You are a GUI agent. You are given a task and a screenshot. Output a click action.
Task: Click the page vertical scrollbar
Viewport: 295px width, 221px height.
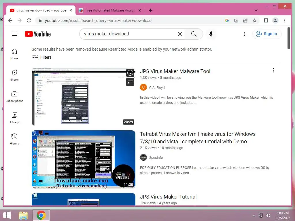tap(289, 38)
